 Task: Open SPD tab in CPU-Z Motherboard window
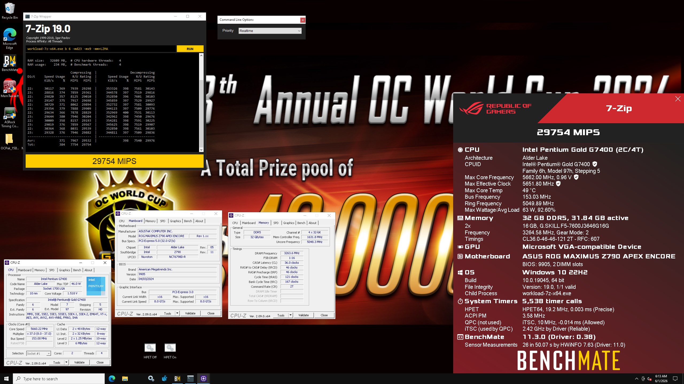(x=162, y=221)
